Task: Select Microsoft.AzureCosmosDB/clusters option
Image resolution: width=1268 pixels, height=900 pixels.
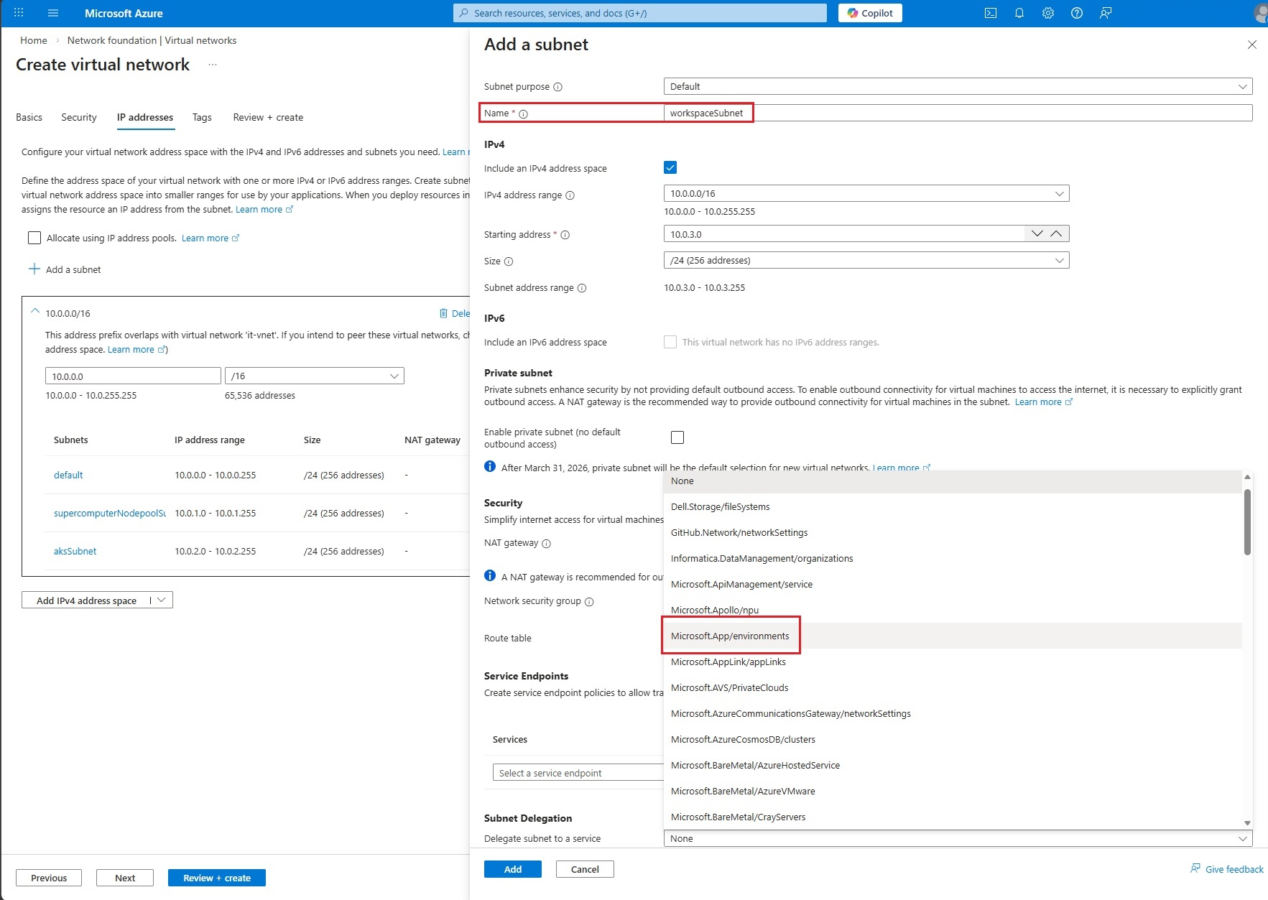Action: (x=953, y=739)
